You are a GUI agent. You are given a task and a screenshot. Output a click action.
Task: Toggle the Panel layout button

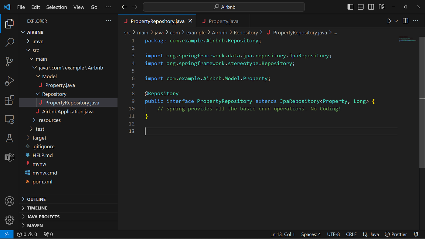[361, 7]
